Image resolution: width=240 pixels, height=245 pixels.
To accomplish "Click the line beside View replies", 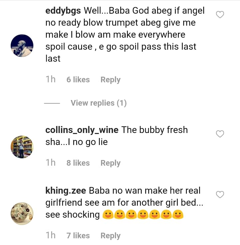I will (x=52, y=103).
